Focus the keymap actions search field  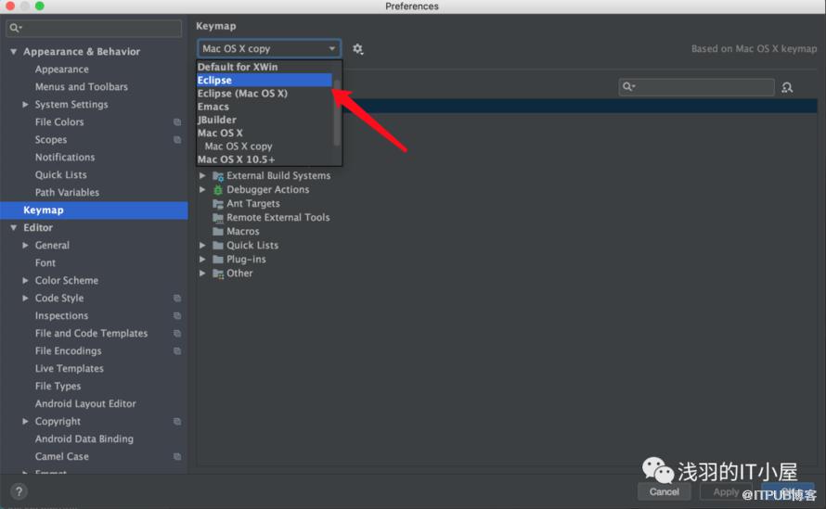696,87
